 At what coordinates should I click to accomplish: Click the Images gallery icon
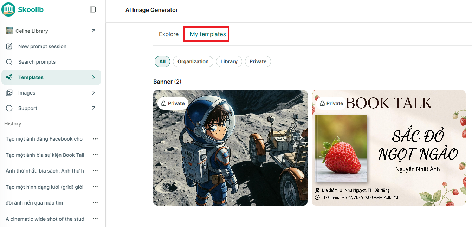pyautogui.click(x=9, y=93)
